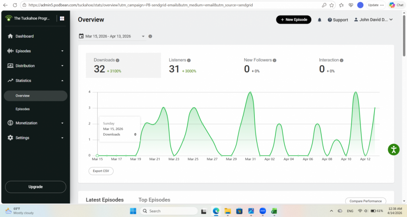Screen dimensions: 407x217
Task: Open the Dashboard from the sidebar
Action: 25,36
